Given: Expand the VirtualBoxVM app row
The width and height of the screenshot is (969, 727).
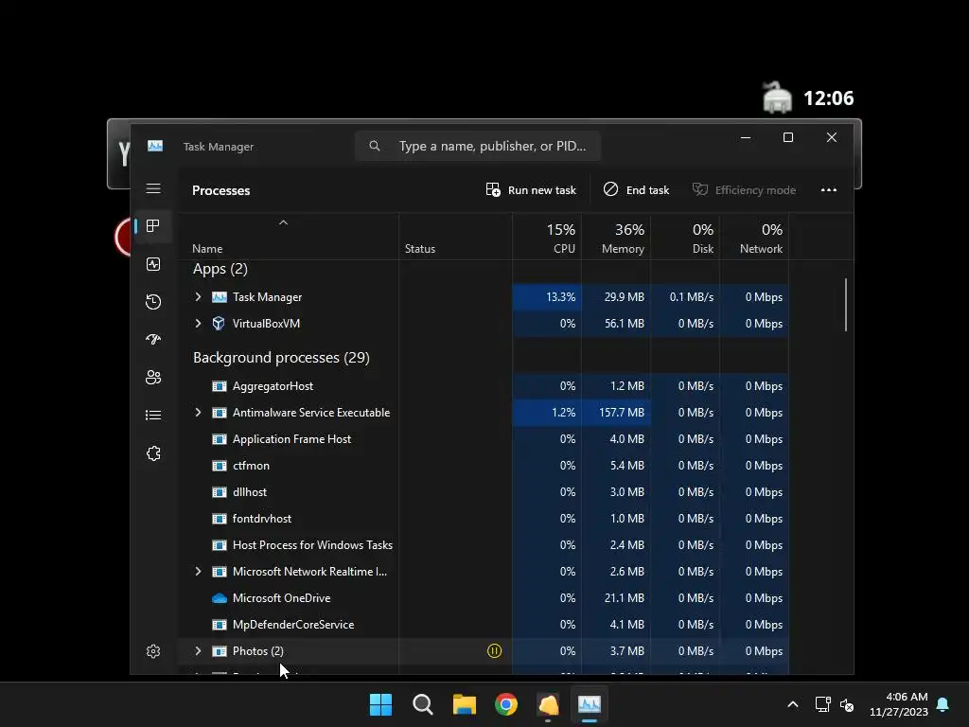Looking at the screenshot, I should [x=198, y=324].
